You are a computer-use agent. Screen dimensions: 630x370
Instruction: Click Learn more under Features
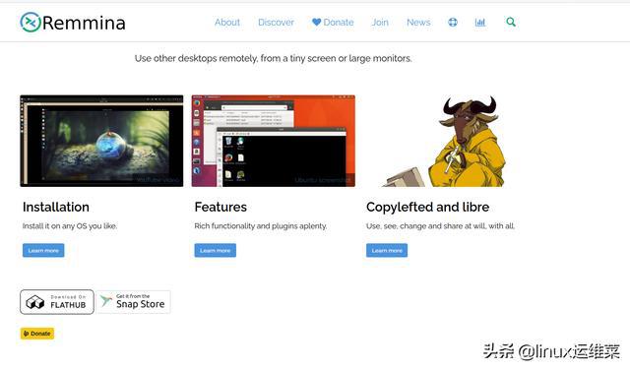click(x=216, y=250)
